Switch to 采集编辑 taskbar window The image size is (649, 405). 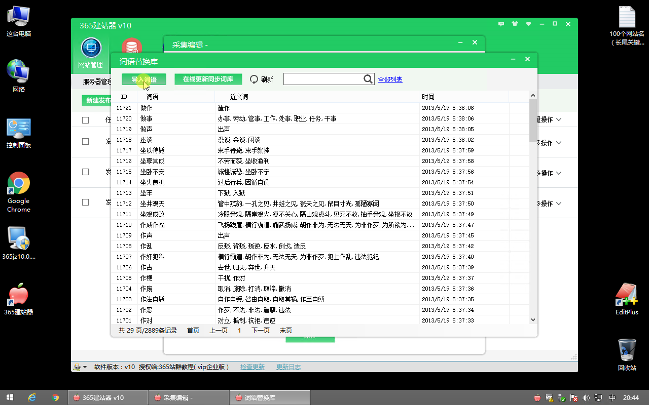189,397
